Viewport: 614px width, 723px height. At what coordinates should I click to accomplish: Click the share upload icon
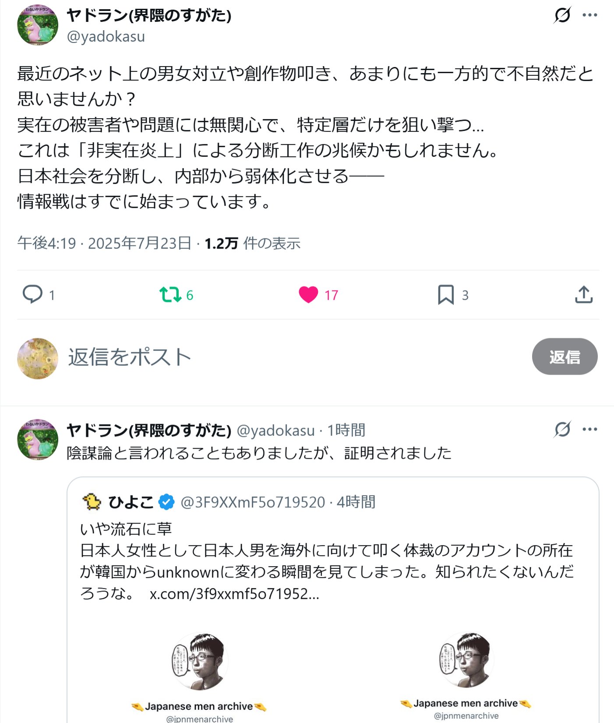583,294
